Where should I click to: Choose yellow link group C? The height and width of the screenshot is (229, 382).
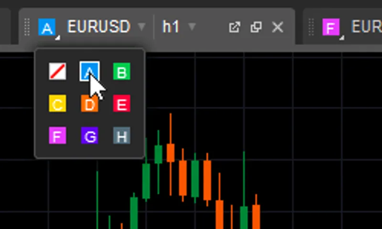click(x=57, y=104)
